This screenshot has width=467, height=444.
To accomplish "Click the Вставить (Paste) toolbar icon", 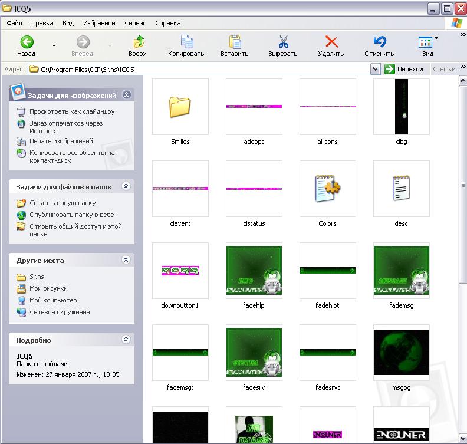I will coord(235,42).
